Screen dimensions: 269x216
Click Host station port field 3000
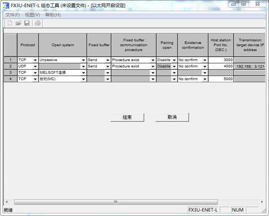coord(221,60)
